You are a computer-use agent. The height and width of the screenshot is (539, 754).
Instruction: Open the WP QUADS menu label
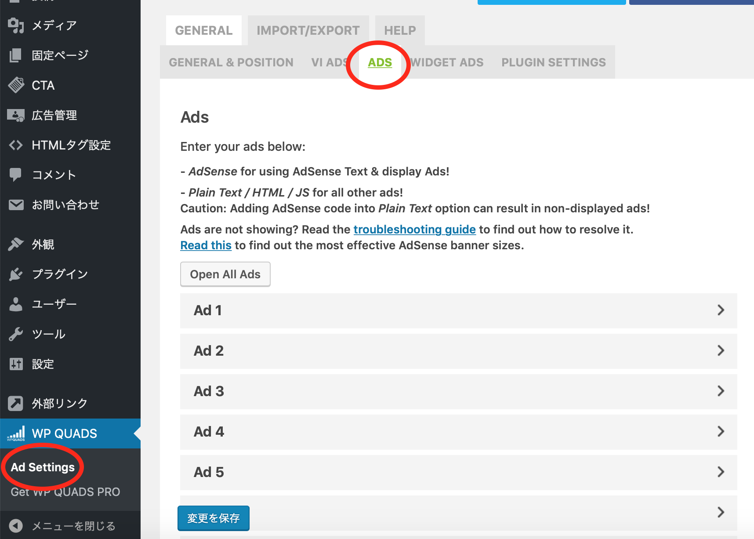65,433
